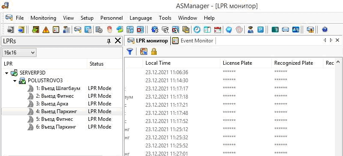The width and height of the screenshot is (343, 156).
Task: Click the blue clock toolbar icon
Action: click(197, 30)
